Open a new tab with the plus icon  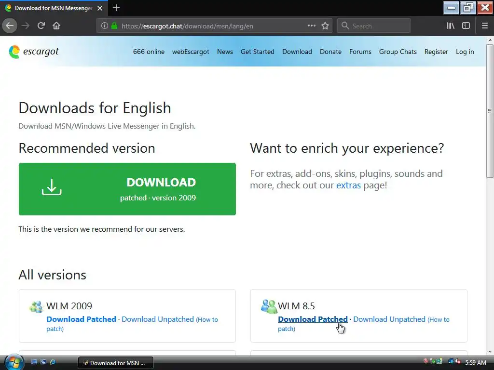[116, 8]
